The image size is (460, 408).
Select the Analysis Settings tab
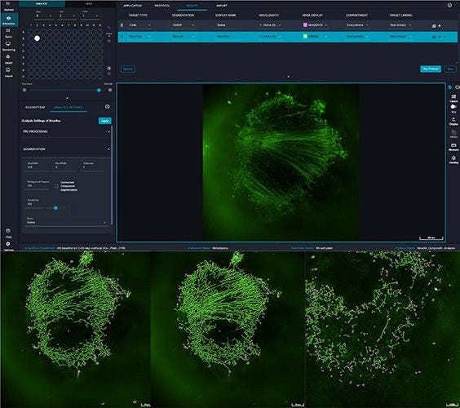[69, 108]
